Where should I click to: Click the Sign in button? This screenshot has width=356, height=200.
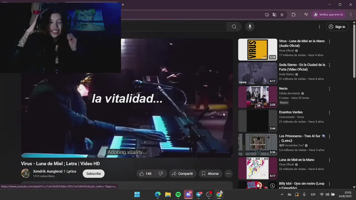337,27
